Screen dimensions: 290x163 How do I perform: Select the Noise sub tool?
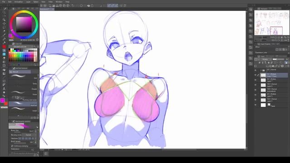point(23,93)
